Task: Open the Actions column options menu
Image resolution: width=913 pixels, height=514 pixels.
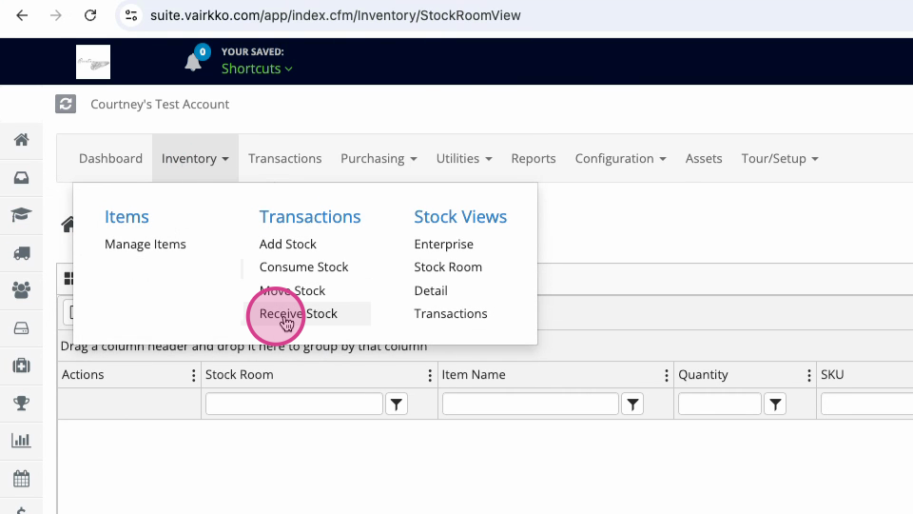Action: tap(194, 375)
